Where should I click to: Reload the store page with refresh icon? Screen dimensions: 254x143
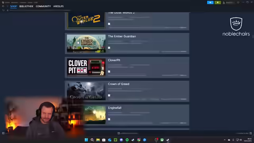3,10
